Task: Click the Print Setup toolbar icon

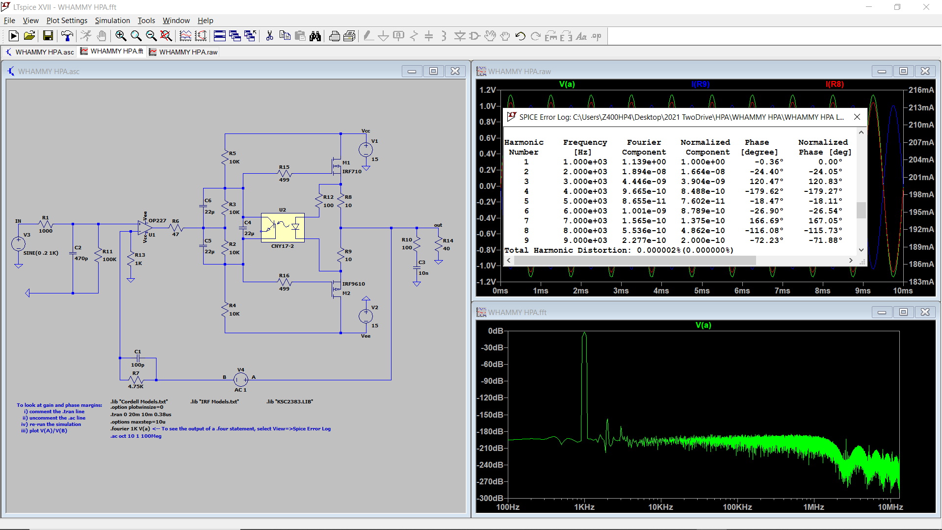Action: (350, 36)
